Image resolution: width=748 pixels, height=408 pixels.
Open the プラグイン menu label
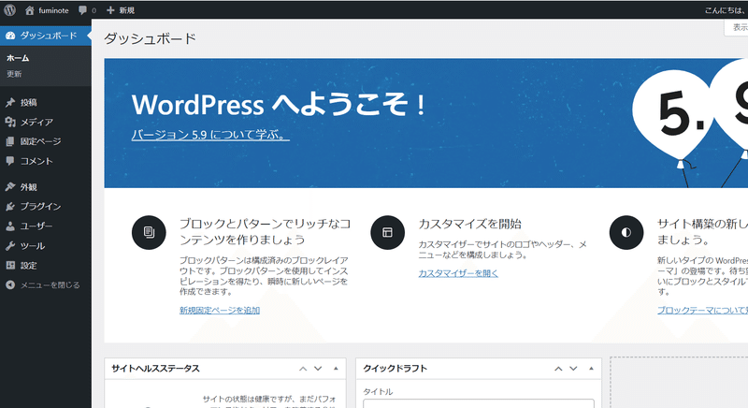(40, 206)
